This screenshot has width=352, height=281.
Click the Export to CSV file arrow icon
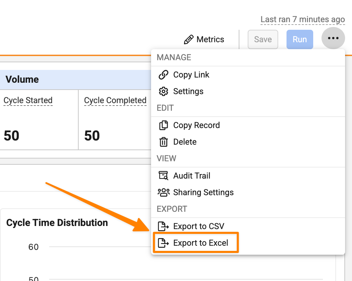[163, 226]
